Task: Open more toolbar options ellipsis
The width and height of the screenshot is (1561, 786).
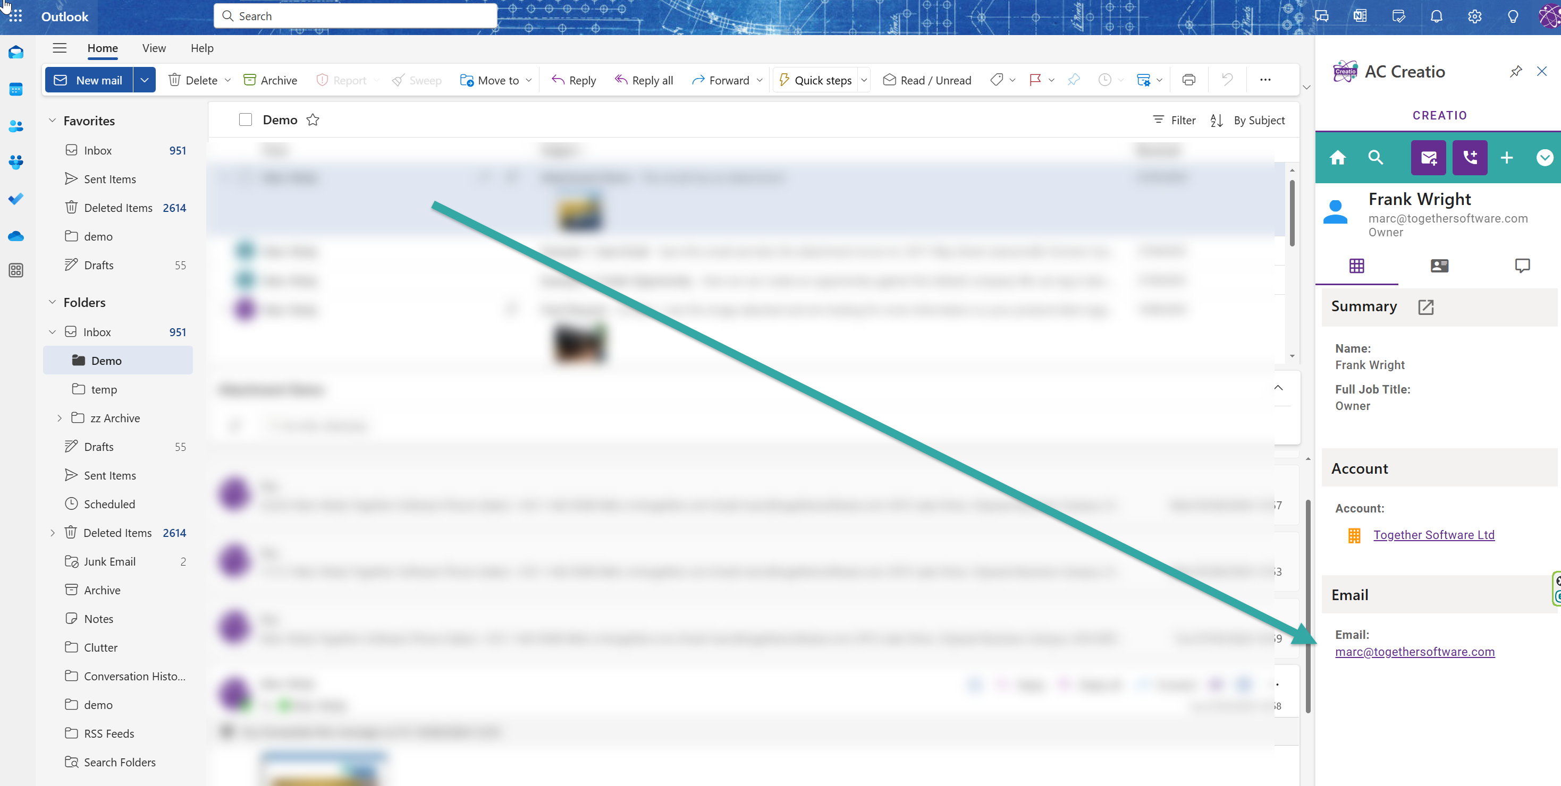Action: tap(1265, 80)
